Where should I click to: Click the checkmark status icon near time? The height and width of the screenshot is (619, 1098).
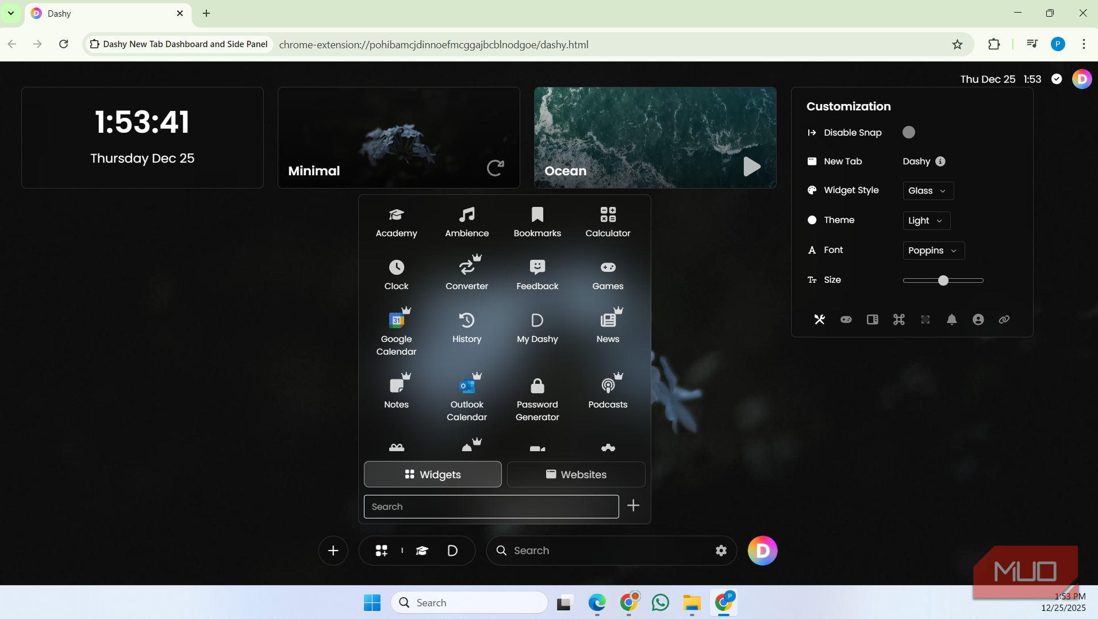click(1057, 79)
